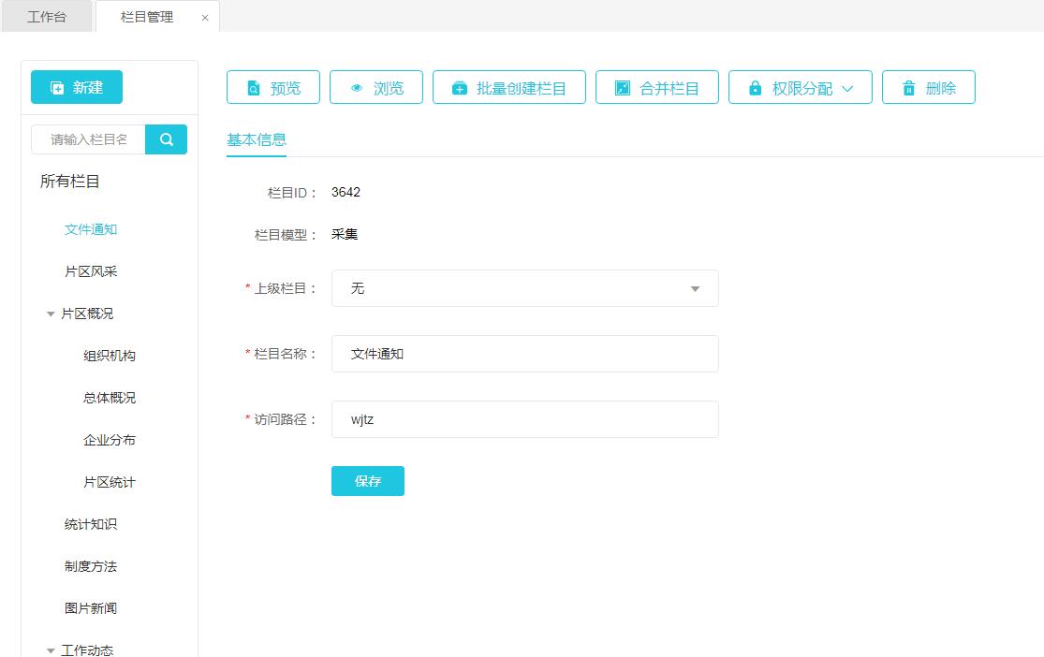The image size is (1044, 657).
Task: Collapse the 片区概况 tree node
Action: pyautogui.click(x=51, y=314)
